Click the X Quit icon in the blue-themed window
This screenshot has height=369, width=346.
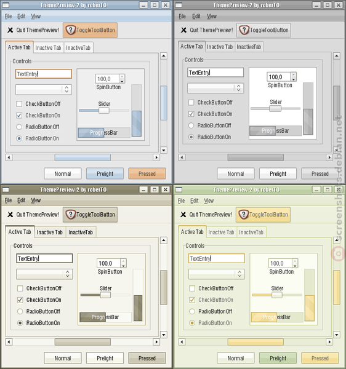10,30
